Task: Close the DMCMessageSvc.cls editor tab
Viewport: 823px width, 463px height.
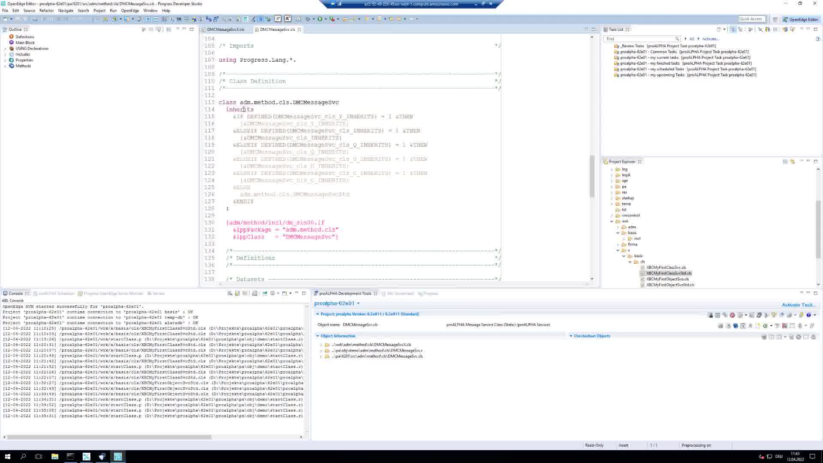Action: [299, 30]
